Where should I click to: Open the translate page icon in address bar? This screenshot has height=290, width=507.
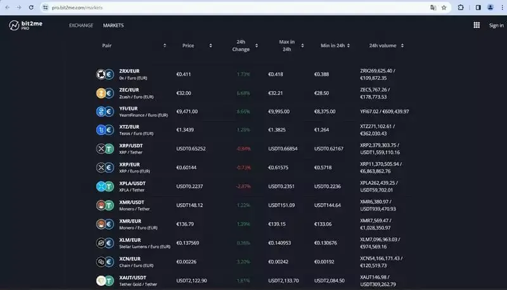tap(433, 8)
